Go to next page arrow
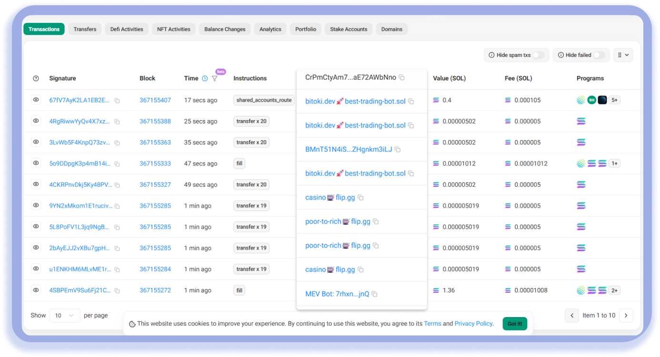This screenshot has height=357, width=660. click(x=626, y=315)
